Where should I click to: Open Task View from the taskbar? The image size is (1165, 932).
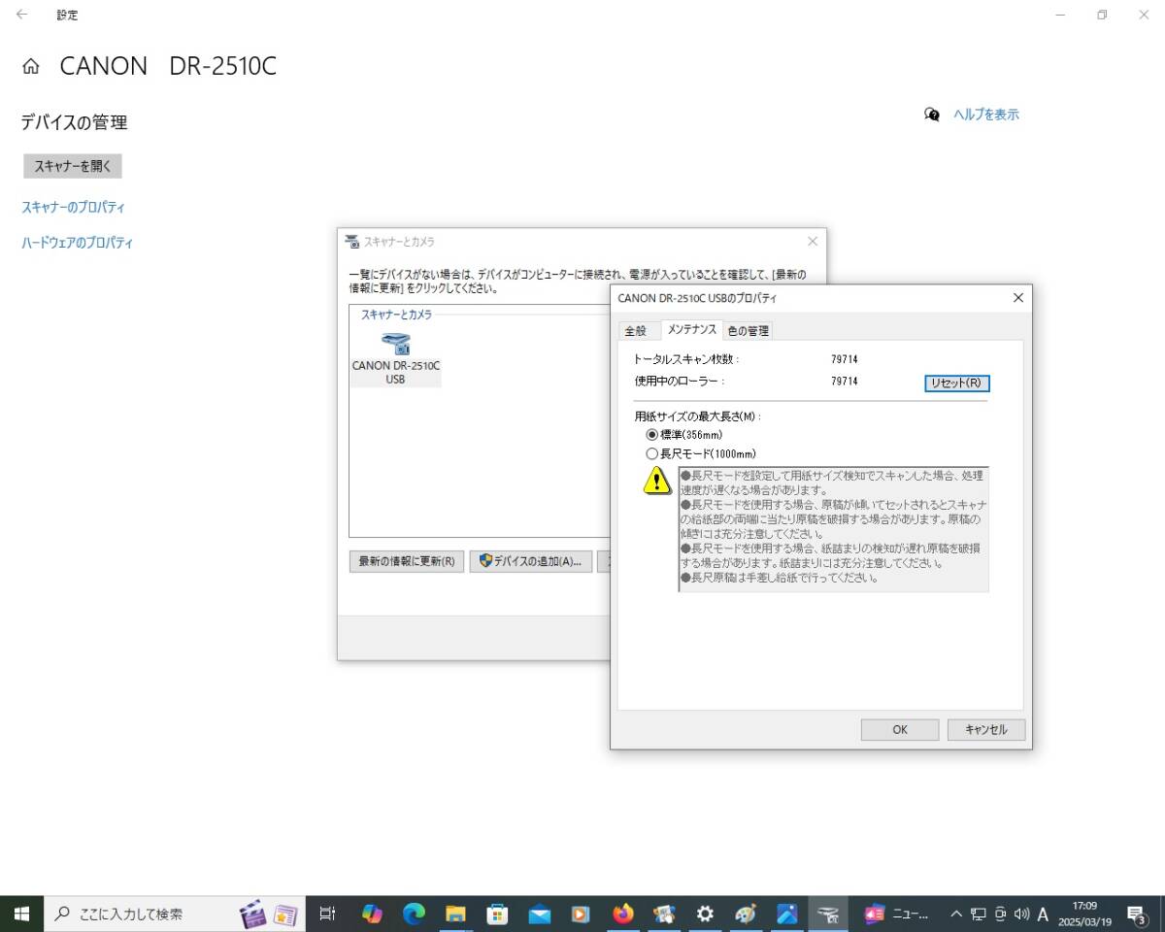[327, 914]
